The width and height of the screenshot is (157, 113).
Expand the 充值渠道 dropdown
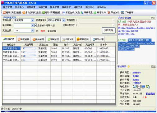(x=64, y=20)
